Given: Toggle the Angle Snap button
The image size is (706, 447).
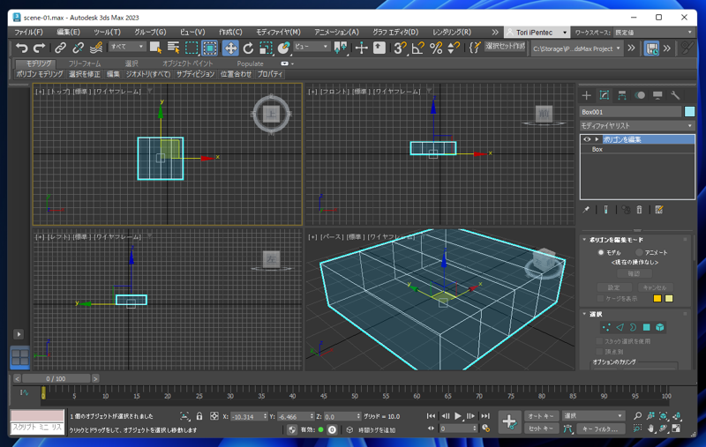Looking at the screenshot, I should [417, 48].
